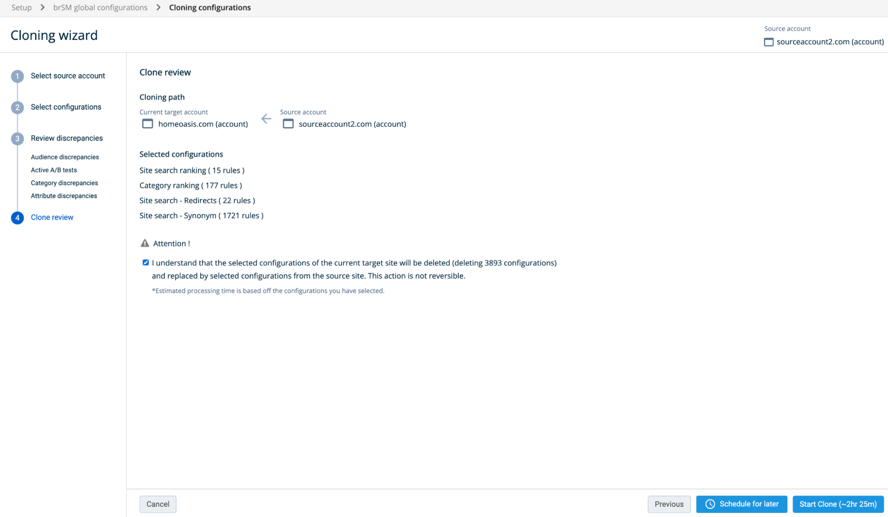The image size is (888, 517).
Task: Click the homeoasis.com account window icon
Action: 147,124
